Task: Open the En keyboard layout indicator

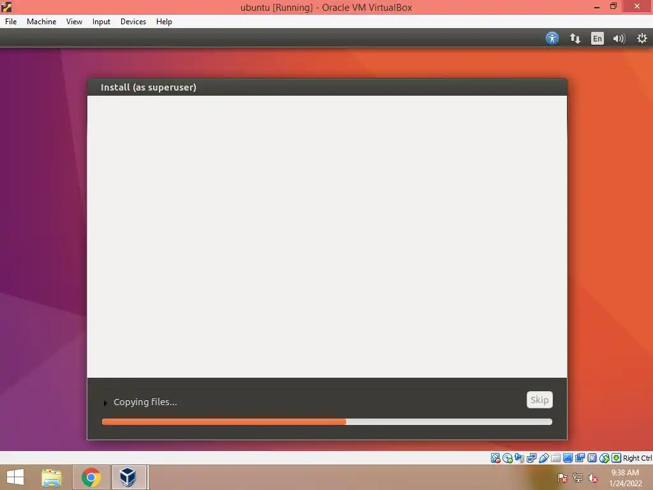Action: (597, 38)
